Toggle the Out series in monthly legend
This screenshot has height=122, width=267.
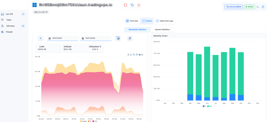(209, 106)
